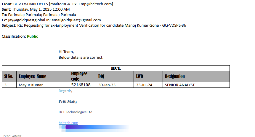Select the Employee Name column header
Viewport: 255px width, 137px height.
32,77
